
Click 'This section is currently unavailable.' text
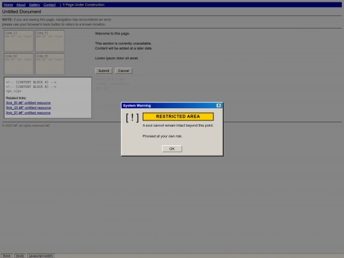click(x=124, y=43)
